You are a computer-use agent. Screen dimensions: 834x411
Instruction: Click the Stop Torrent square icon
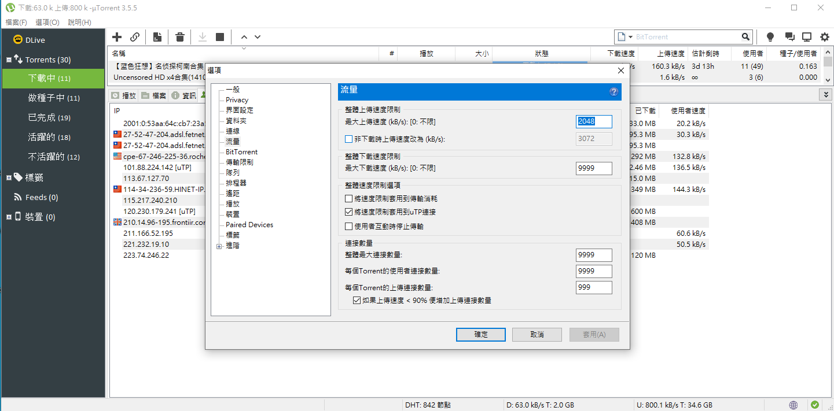[220, 37]
